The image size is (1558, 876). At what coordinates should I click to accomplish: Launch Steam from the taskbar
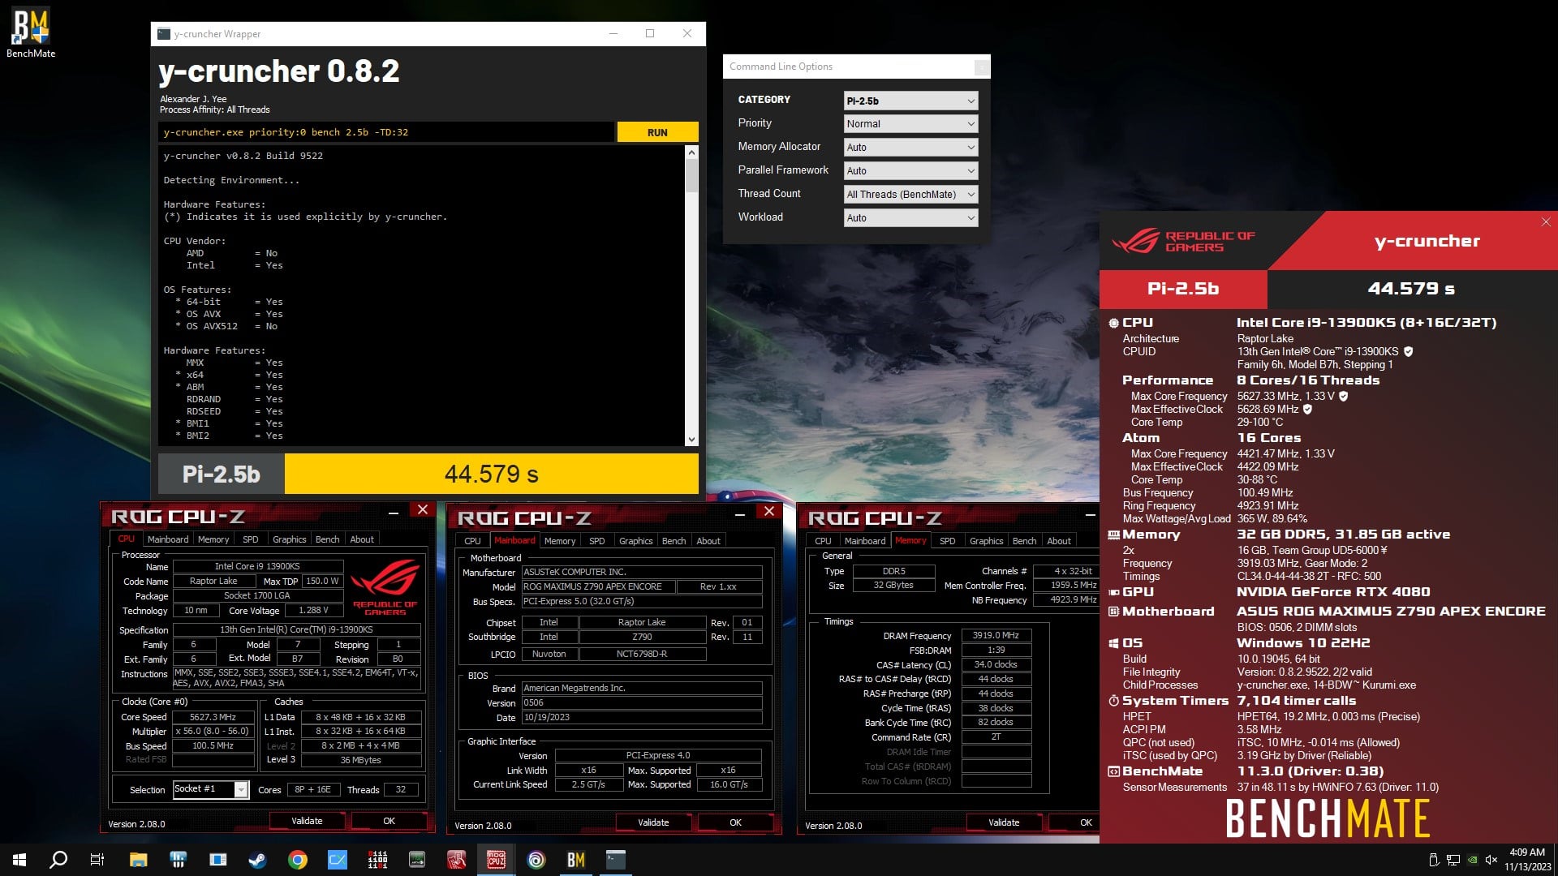257,860
